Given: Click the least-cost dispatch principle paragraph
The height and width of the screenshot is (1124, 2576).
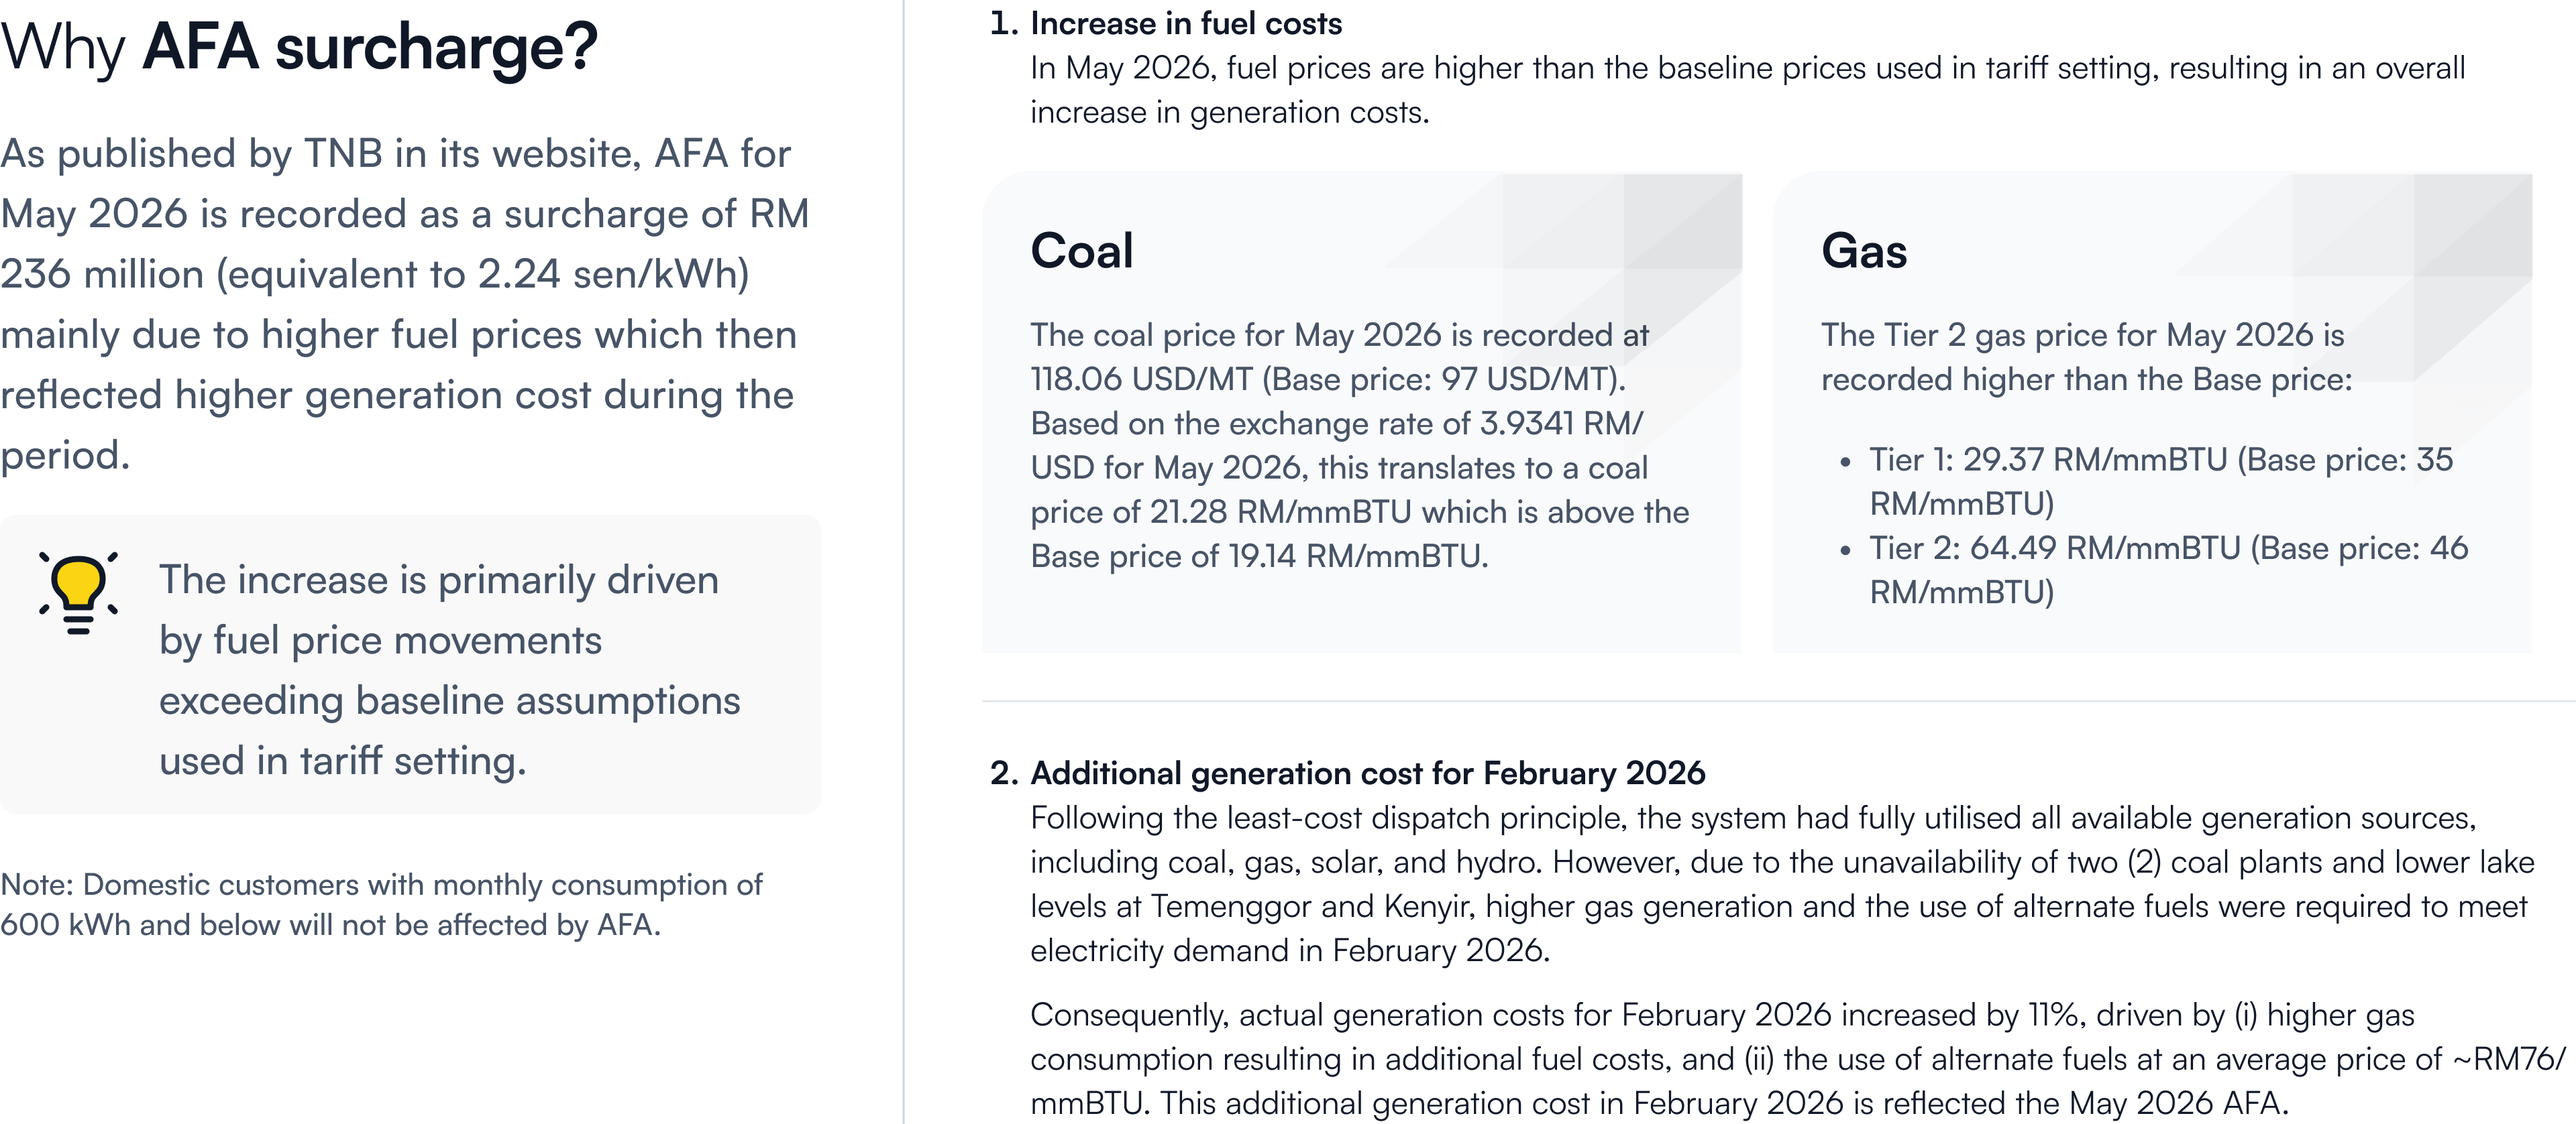Looking at the screenshot, I should [x=1782, y=883].
